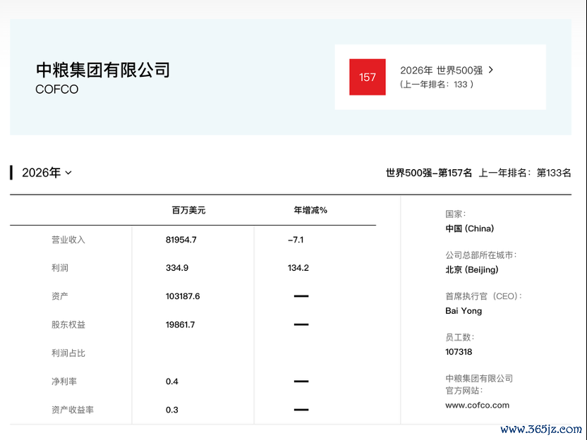Click the 百万美元 column header
Viewport: 587px width, 440px height.
pos(188,210)
